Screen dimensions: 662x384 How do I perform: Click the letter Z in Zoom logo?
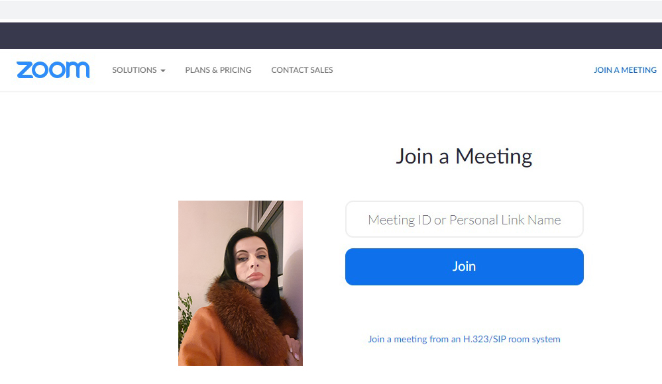click(26, 70)
